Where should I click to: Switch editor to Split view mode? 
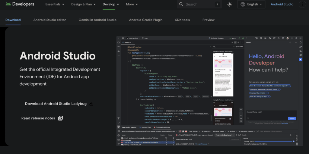(x=235, y=42)
